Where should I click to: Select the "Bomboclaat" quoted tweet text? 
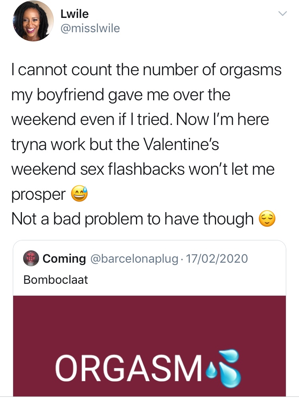[55, 280]
